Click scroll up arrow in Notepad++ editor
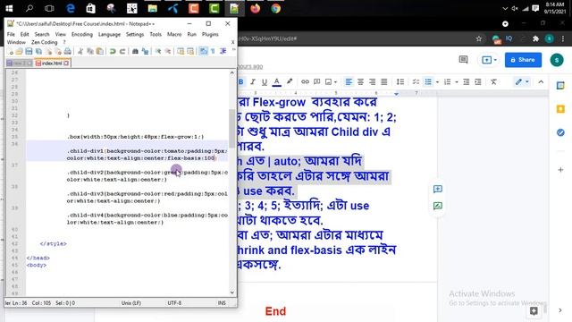 click(232, 72)
